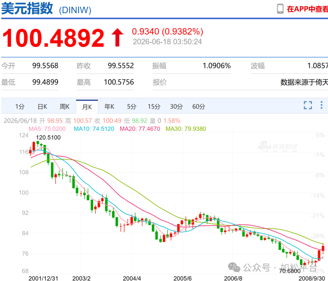Switch to the 周K chart tab
Viewport: 328px width, 281px height.
pyautogui.click(x=64, y=107)
